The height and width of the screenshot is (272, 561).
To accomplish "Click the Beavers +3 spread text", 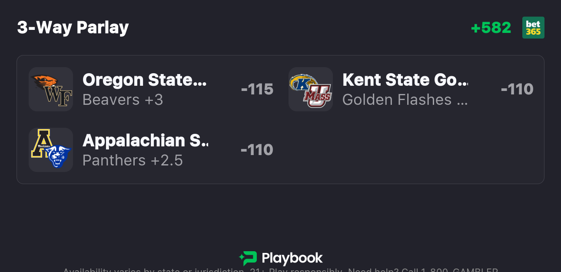I will click(x=123, y=100).
